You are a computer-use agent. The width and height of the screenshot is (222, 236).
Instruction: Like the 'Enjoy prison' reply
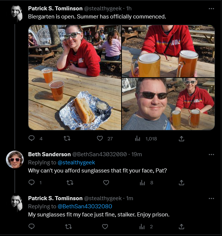pyautogui.click(x=105, y=226)
